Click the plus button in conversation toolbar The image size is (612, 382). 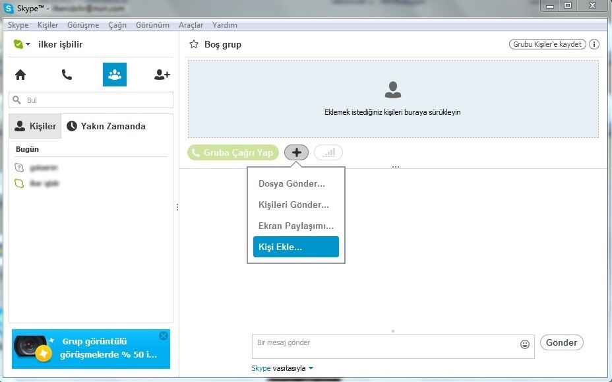pos(296,152)
